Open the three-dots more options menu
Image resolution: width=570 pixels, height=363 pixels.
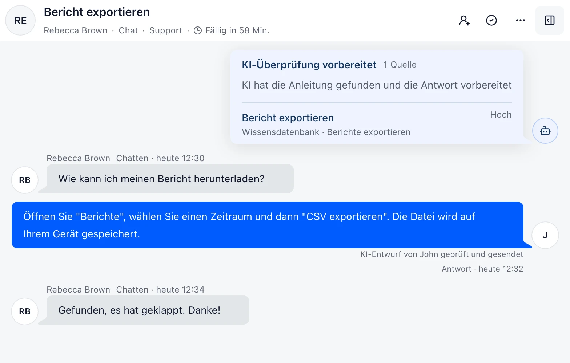pyautogui.click(x=521, y=20)
